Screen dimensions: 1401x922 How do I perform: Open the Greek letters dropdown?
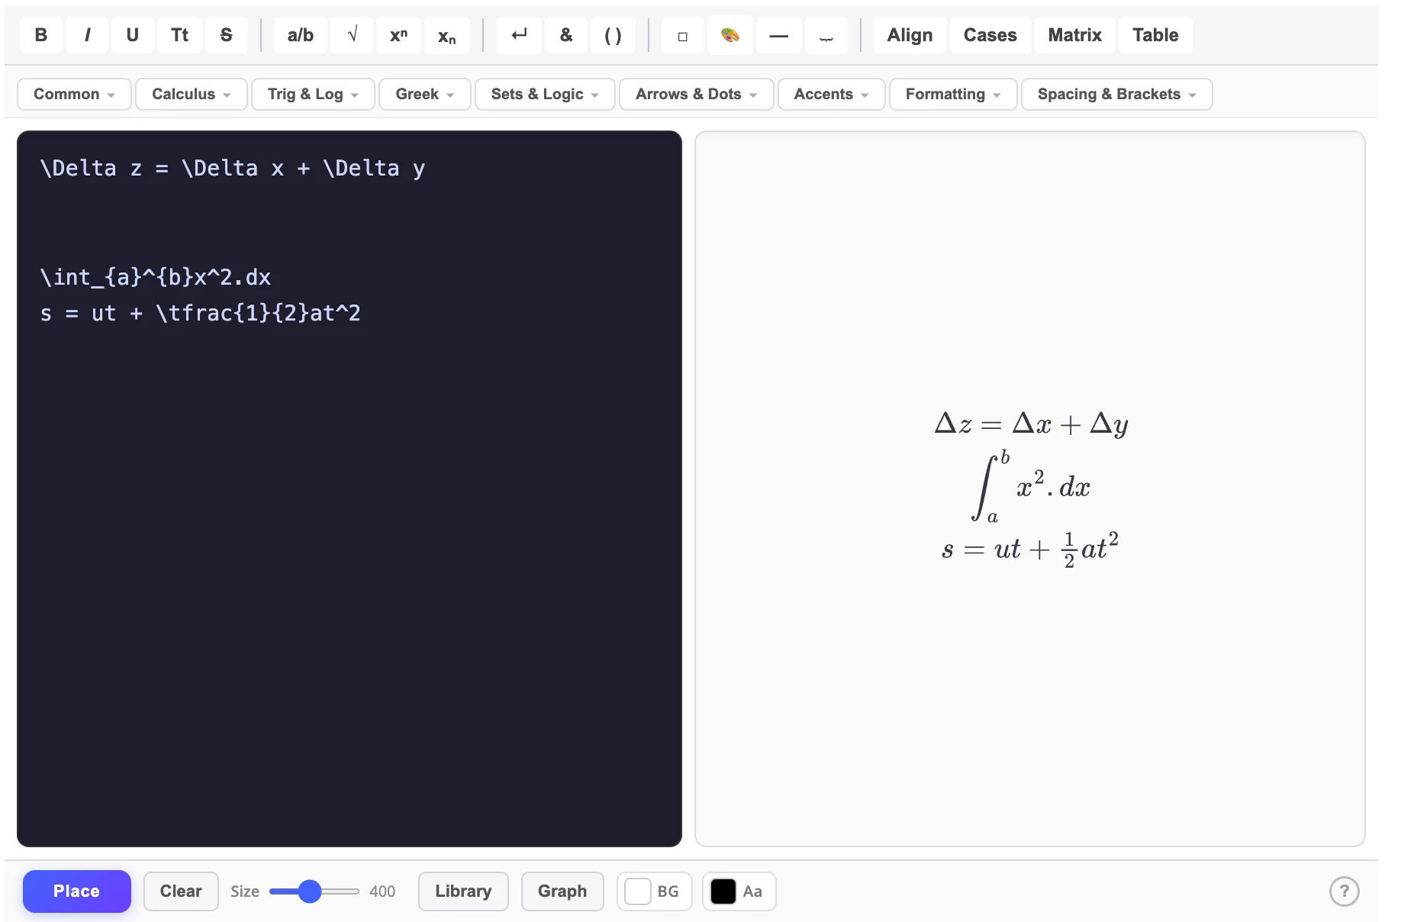click(425, 95)
